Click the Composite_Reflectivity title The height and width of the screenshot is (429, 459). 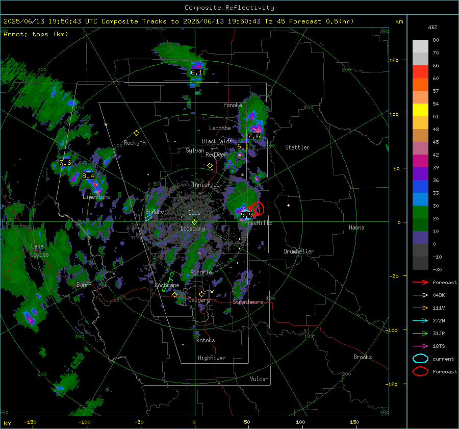229,8
